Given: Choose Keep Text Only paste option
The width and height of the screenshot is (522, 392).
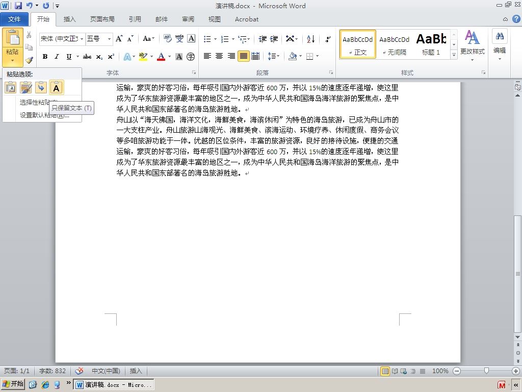Looking at the screenshot, I should point(56,88).
